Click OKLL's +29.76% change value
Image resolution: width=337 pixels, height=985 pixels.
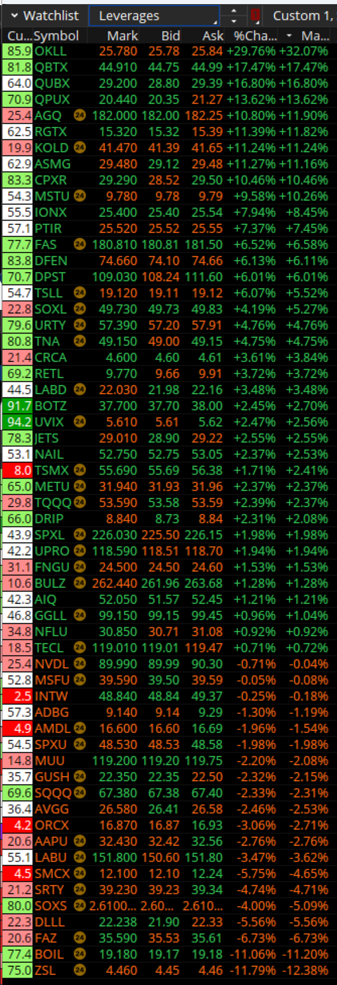click(x=251, y=51)
